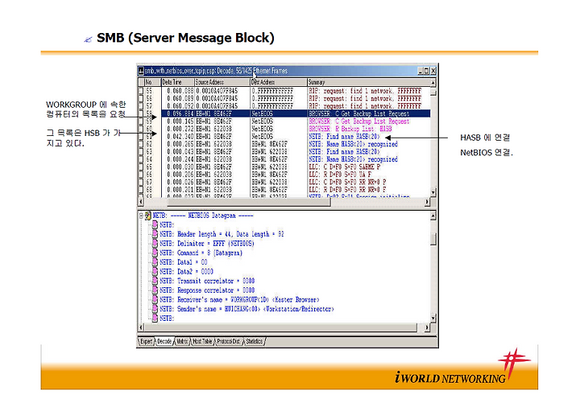Click the icon beside Response correlator row
The height and width of the screenshot is (407, 580).
155,290
